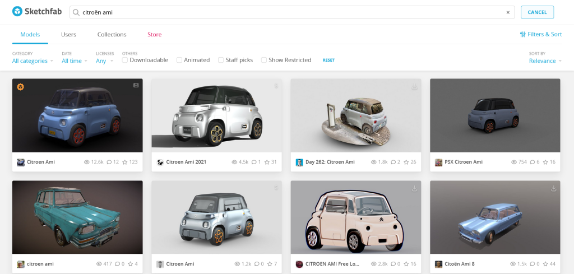The height and width of the screenshot is (274, 574).
Task: Open the Citroen Ami 2021 title link
Action: [x=186, y=162]
